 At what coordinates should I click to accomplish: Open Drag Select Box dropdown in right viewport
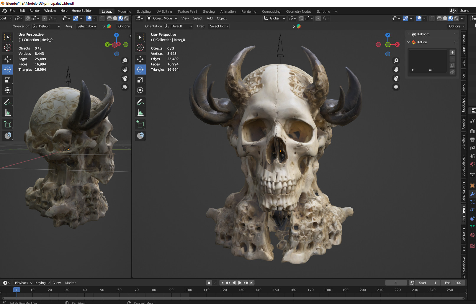(x=219, y=26)
